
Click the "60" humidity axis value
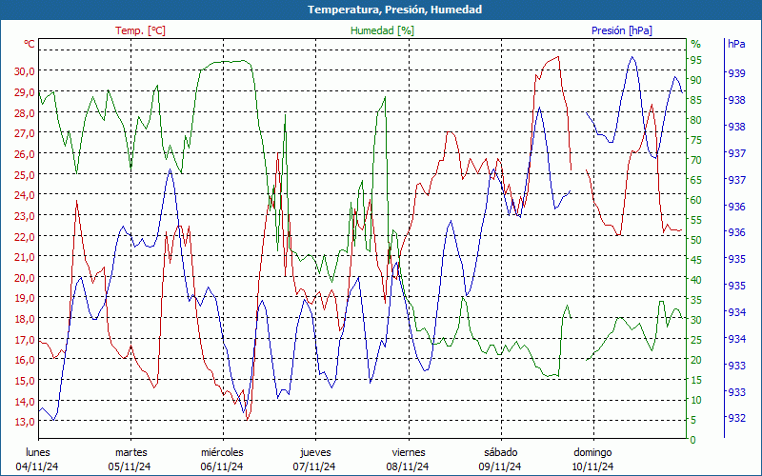click(696, 200)
